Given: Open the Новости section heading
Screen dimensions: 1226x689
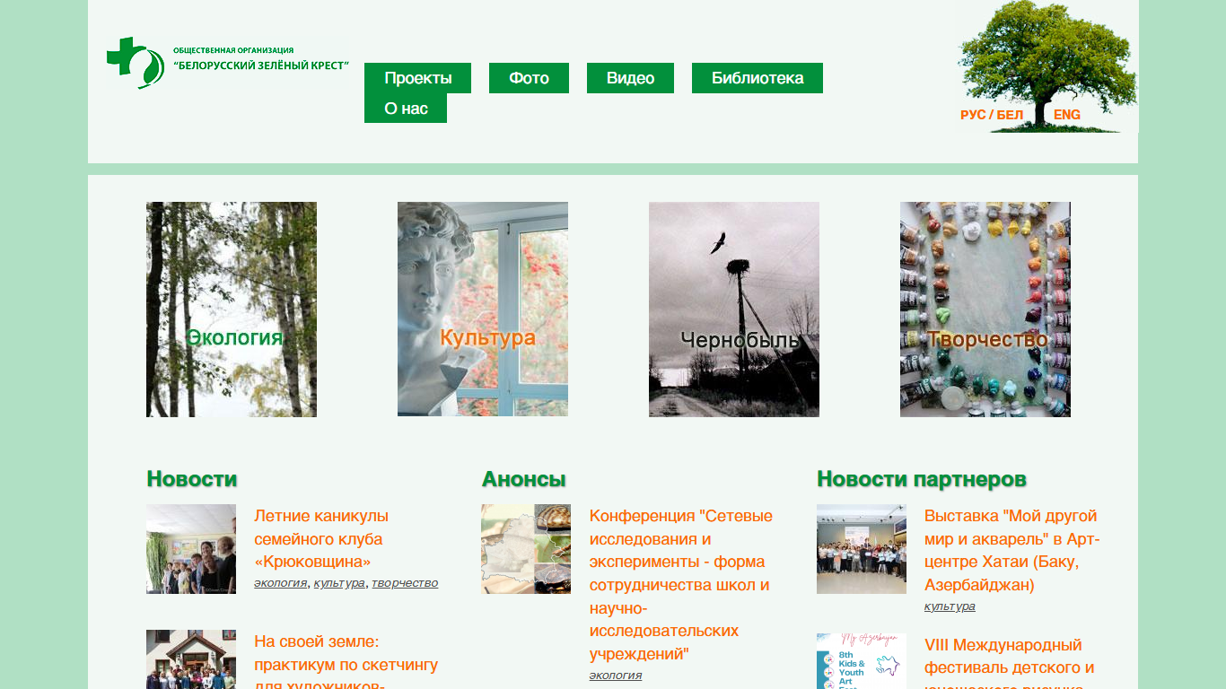Looking at the screenshot, I should (192, 479).
